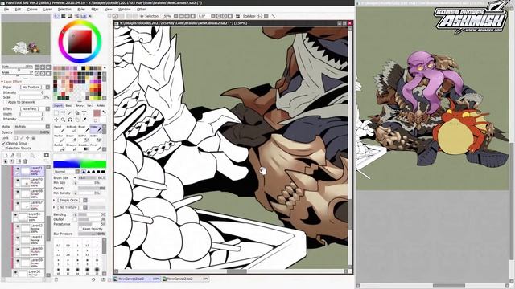Viewport: 515px width, 289px height.
Task: Switch to the Artistic tool tab
Action: tap(101, 105)
